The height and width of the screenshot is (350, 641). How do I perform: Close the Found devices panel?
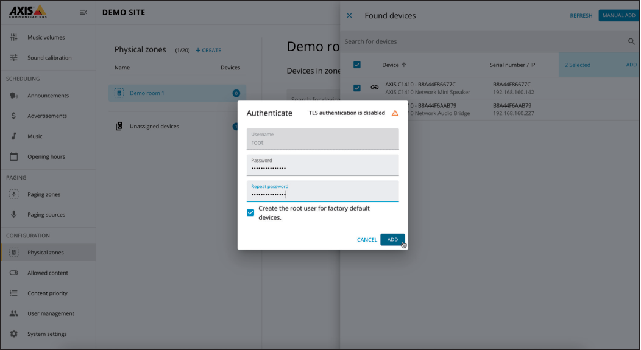pyautogui.click(x=349, y=15)
